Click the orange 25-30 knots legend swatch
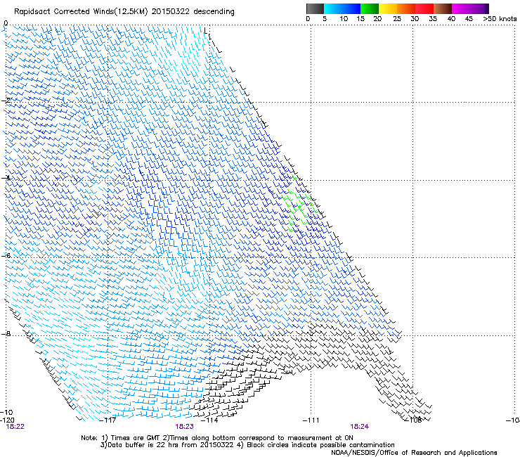The height and width of the screenshot is (457, 520). [x=406, y=8]
